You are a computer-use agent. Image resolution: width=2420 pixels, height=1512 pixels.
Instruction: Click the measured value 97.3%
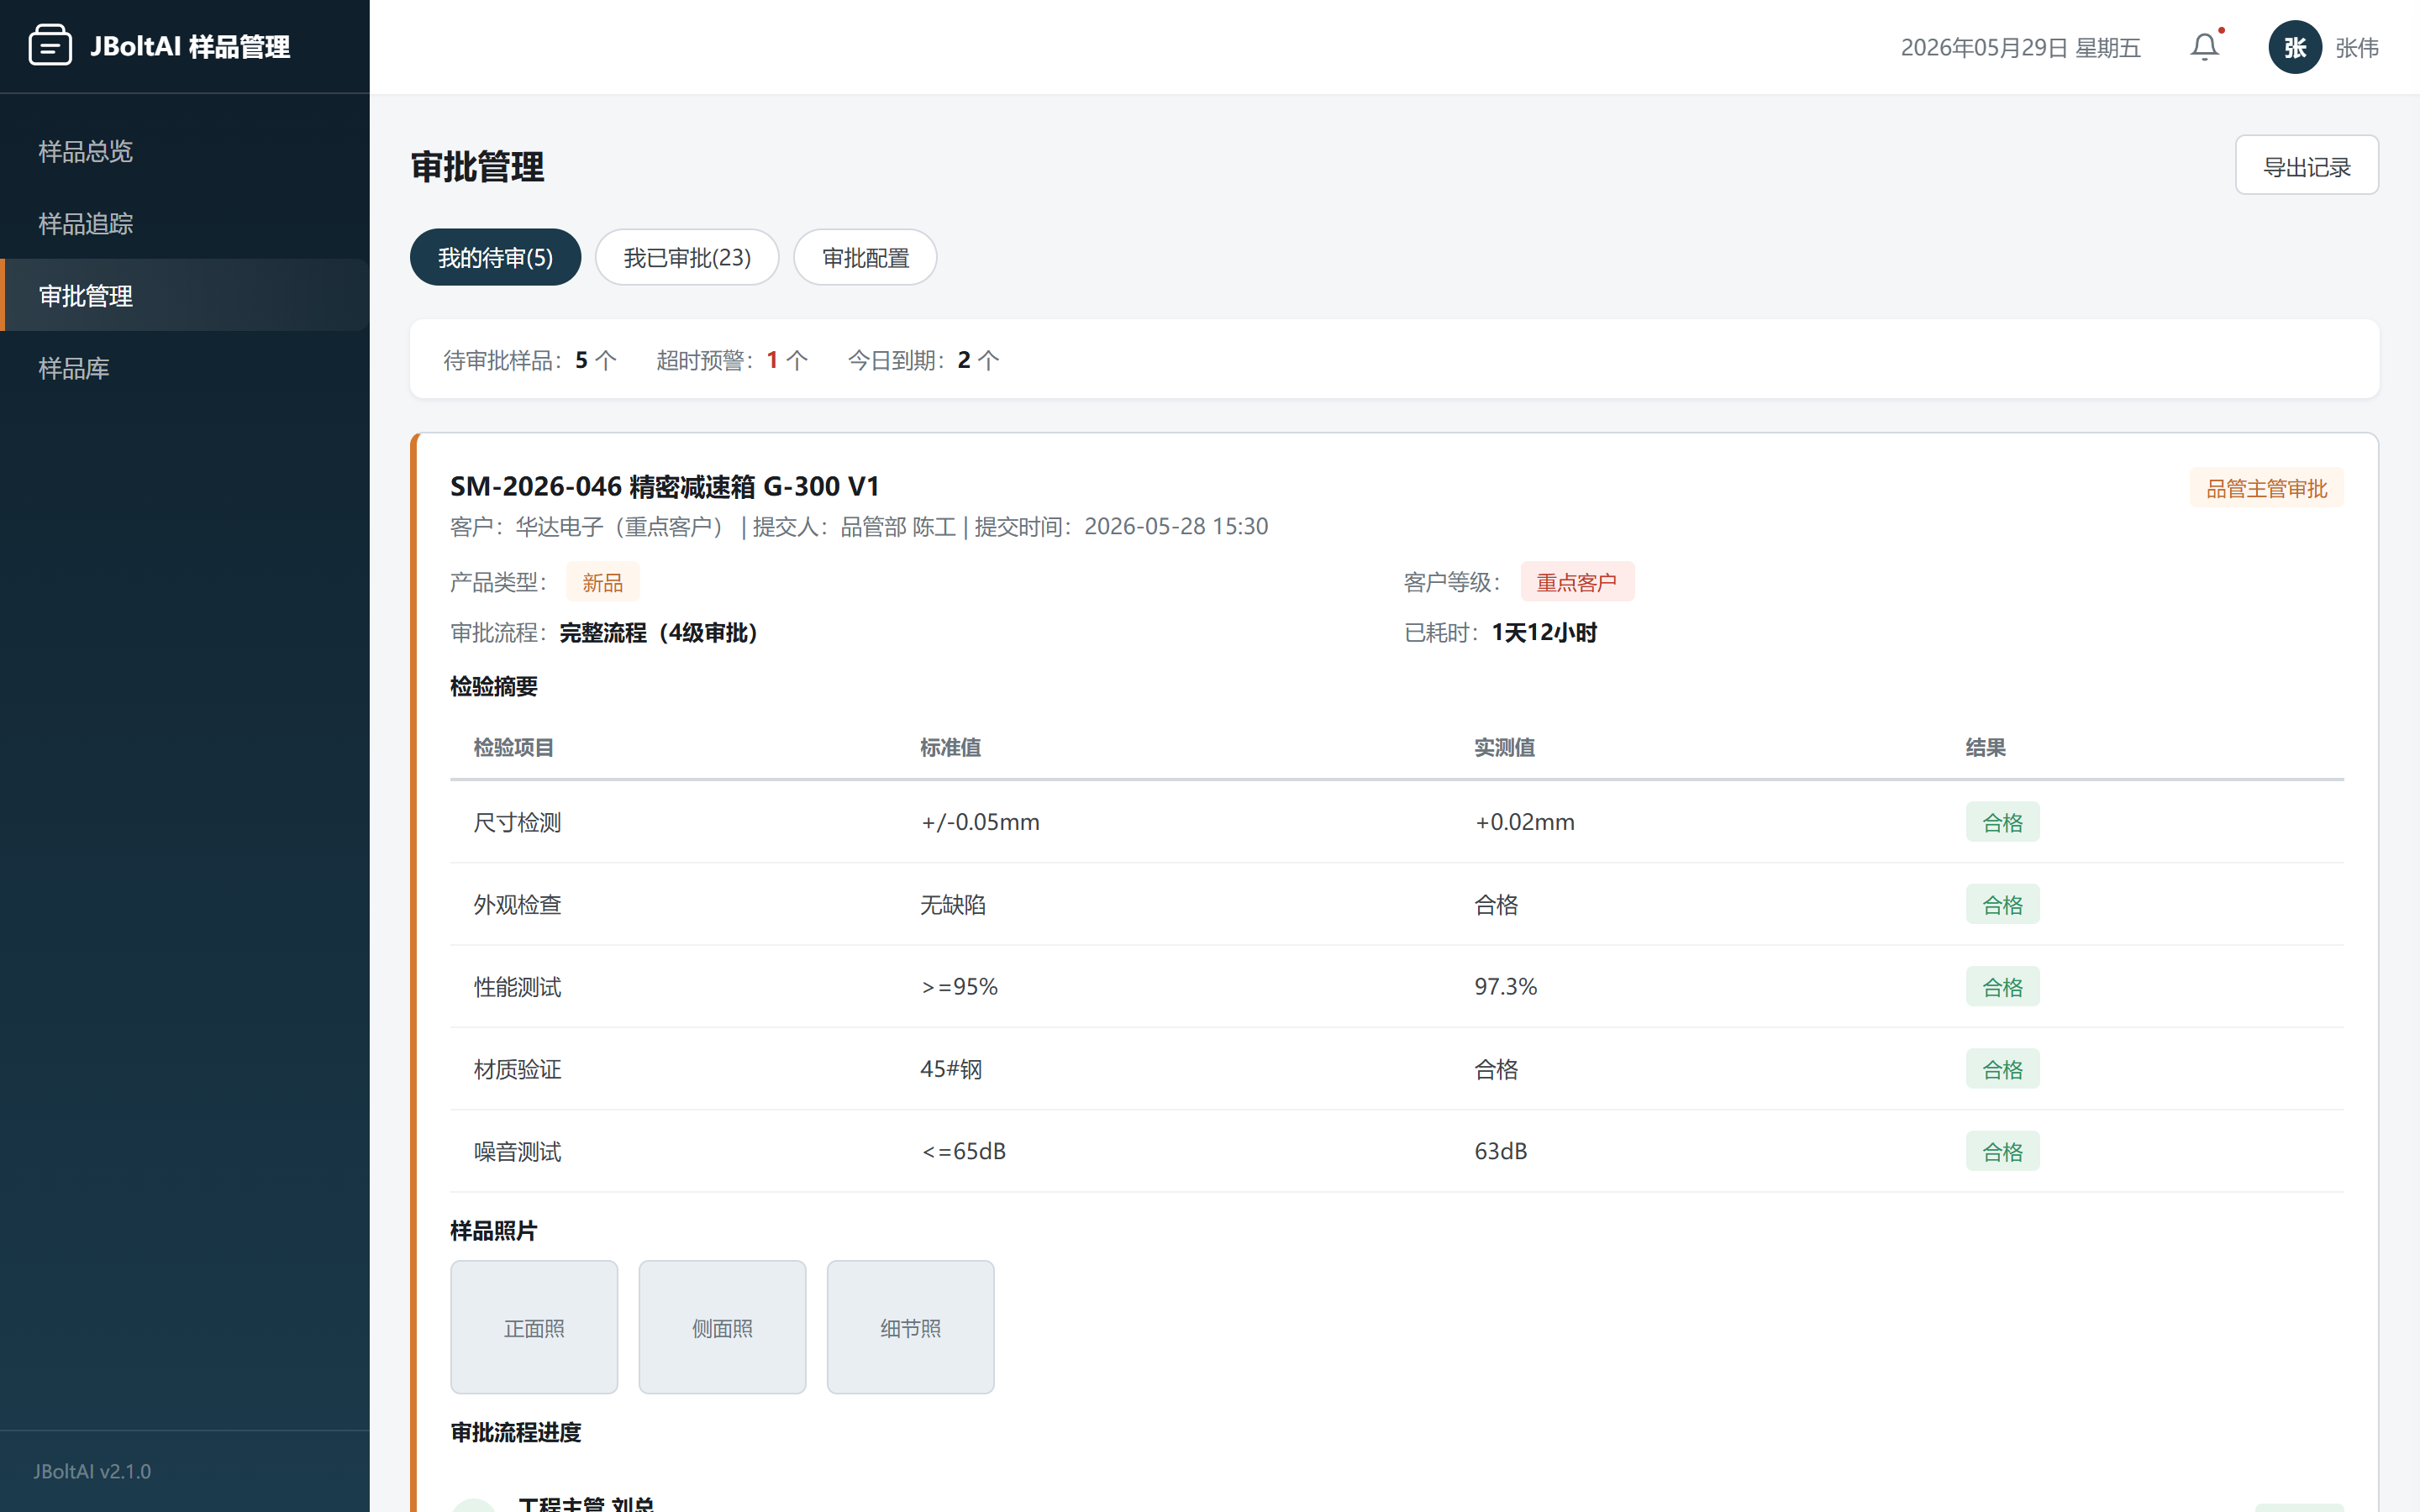(x=1505, y=987)
